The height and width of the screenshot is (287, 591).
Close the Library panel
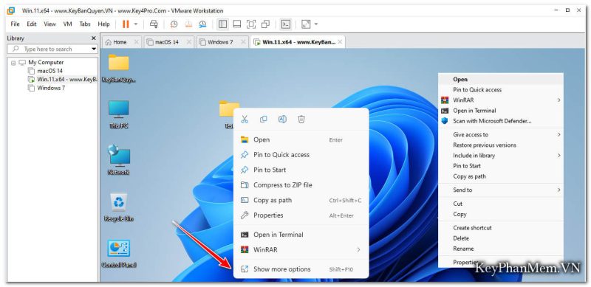tap(94, 38)
